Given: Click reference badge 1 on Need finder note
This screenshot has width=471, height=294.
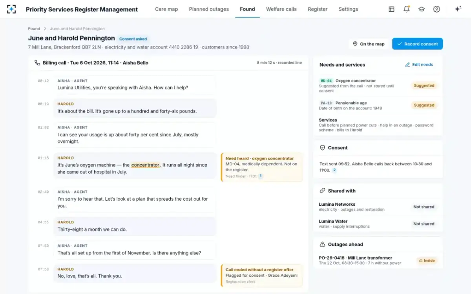Looking at the screenshot, I should click(x=261, y=176).
